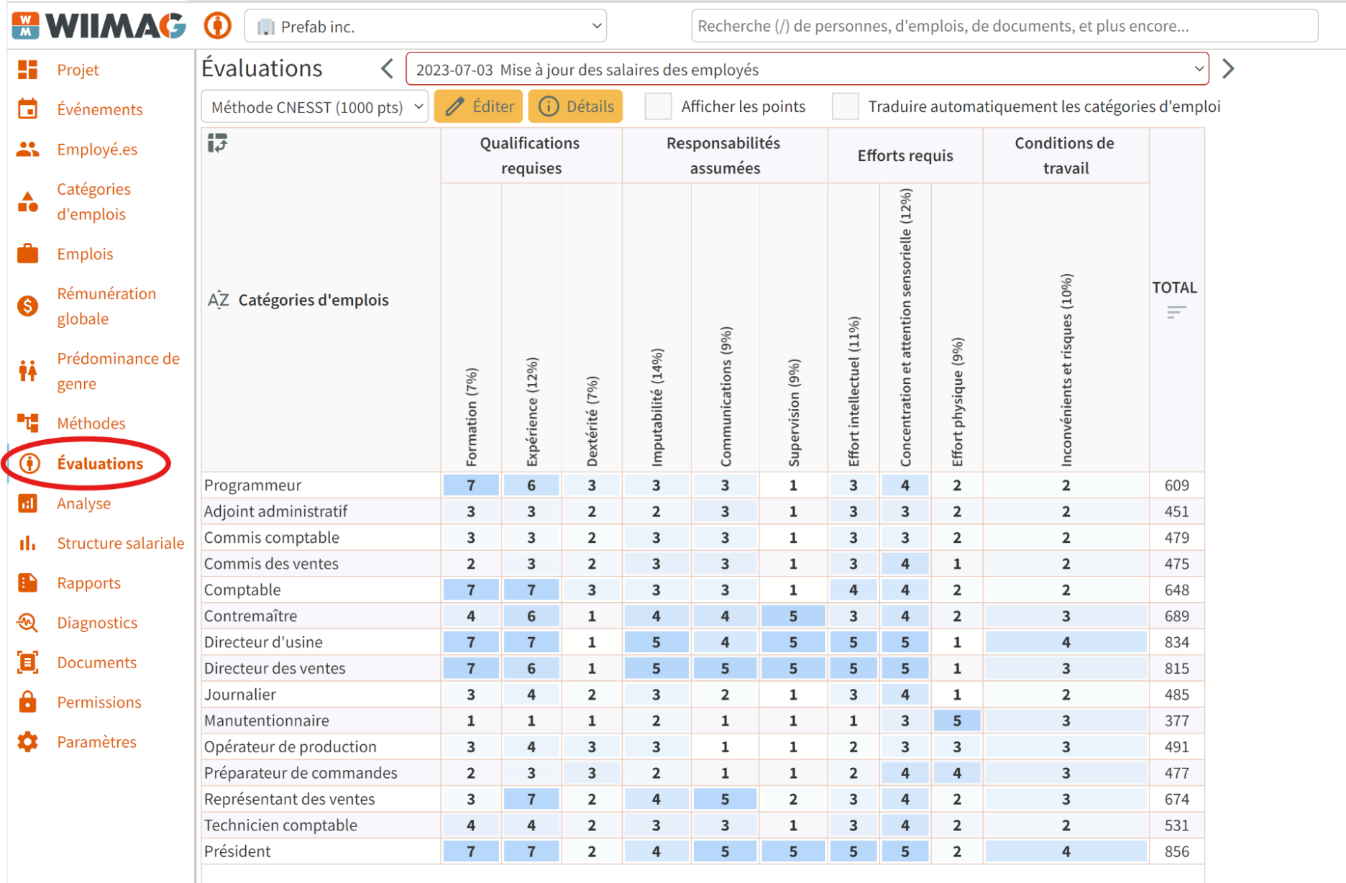Screen dimensions: 1346x883
Task: Open the Permissions lock icon
Action: [x=28, y=702]
